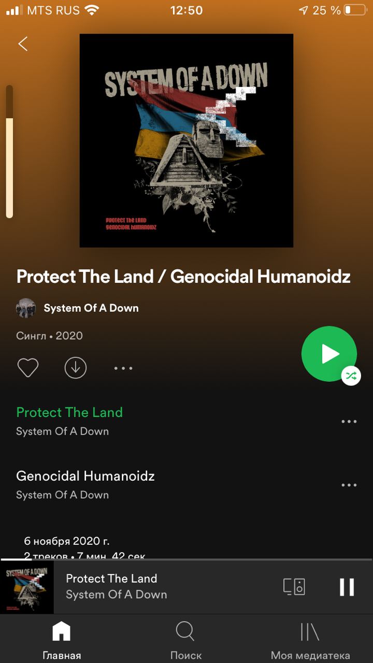Image resolution: width=373 pixels, height=663 pixels.
Task: Like the album with heart icon
Action: point(28,368)
